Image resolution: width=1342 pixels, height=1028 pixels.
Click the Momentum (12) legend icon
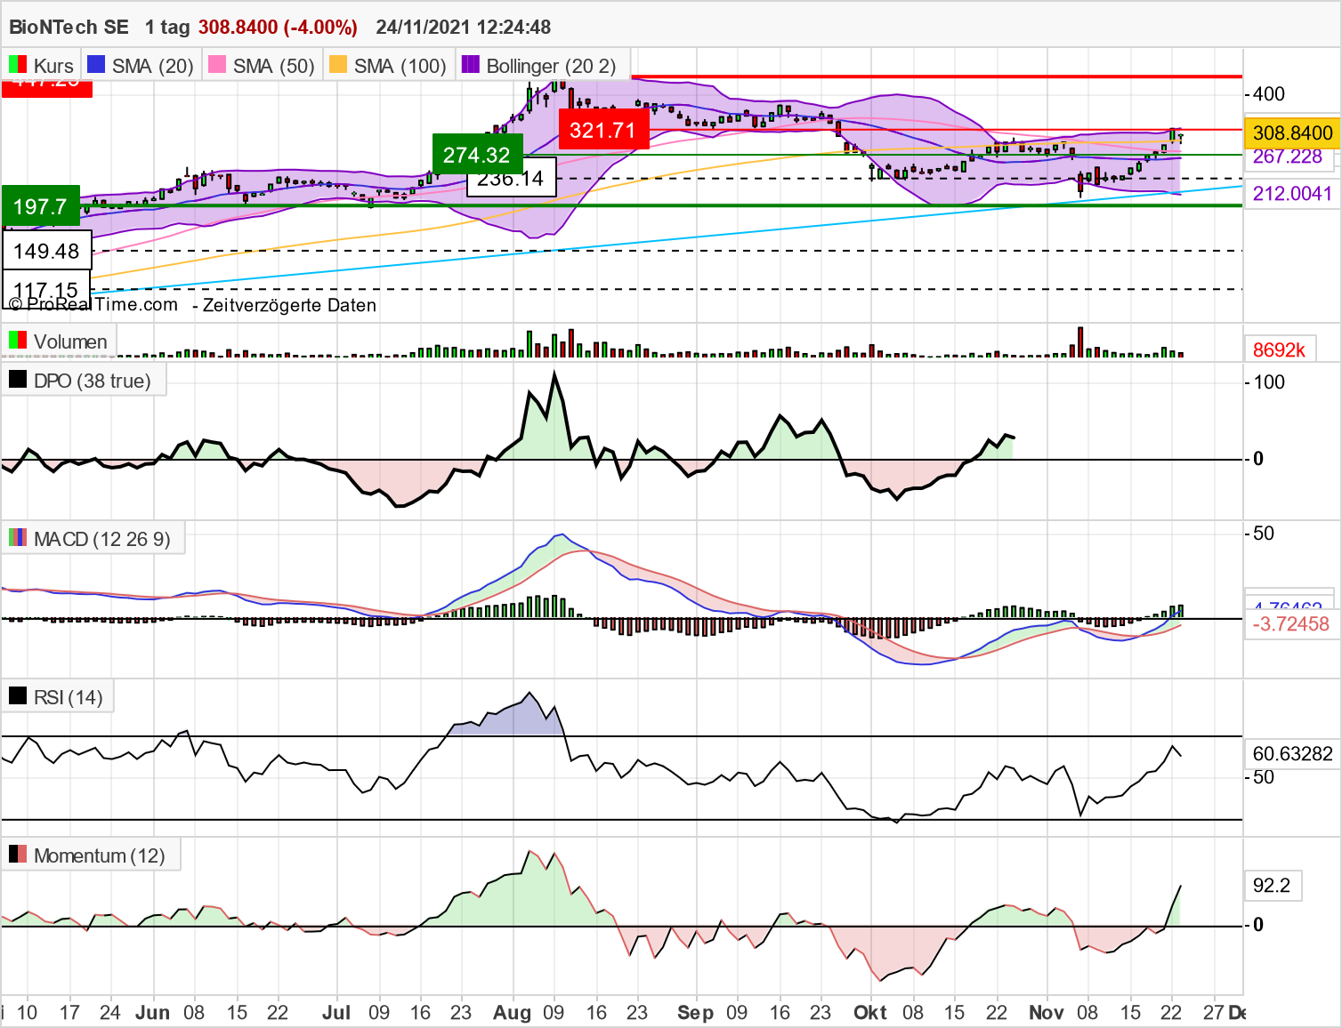tap(16, 854)
